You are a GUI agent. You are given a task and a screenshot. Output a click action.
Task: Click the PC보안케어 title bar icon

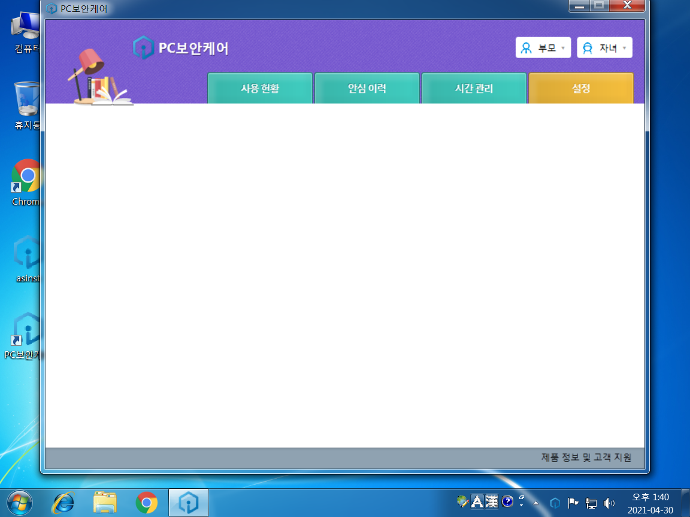click(x=52, y=8)
